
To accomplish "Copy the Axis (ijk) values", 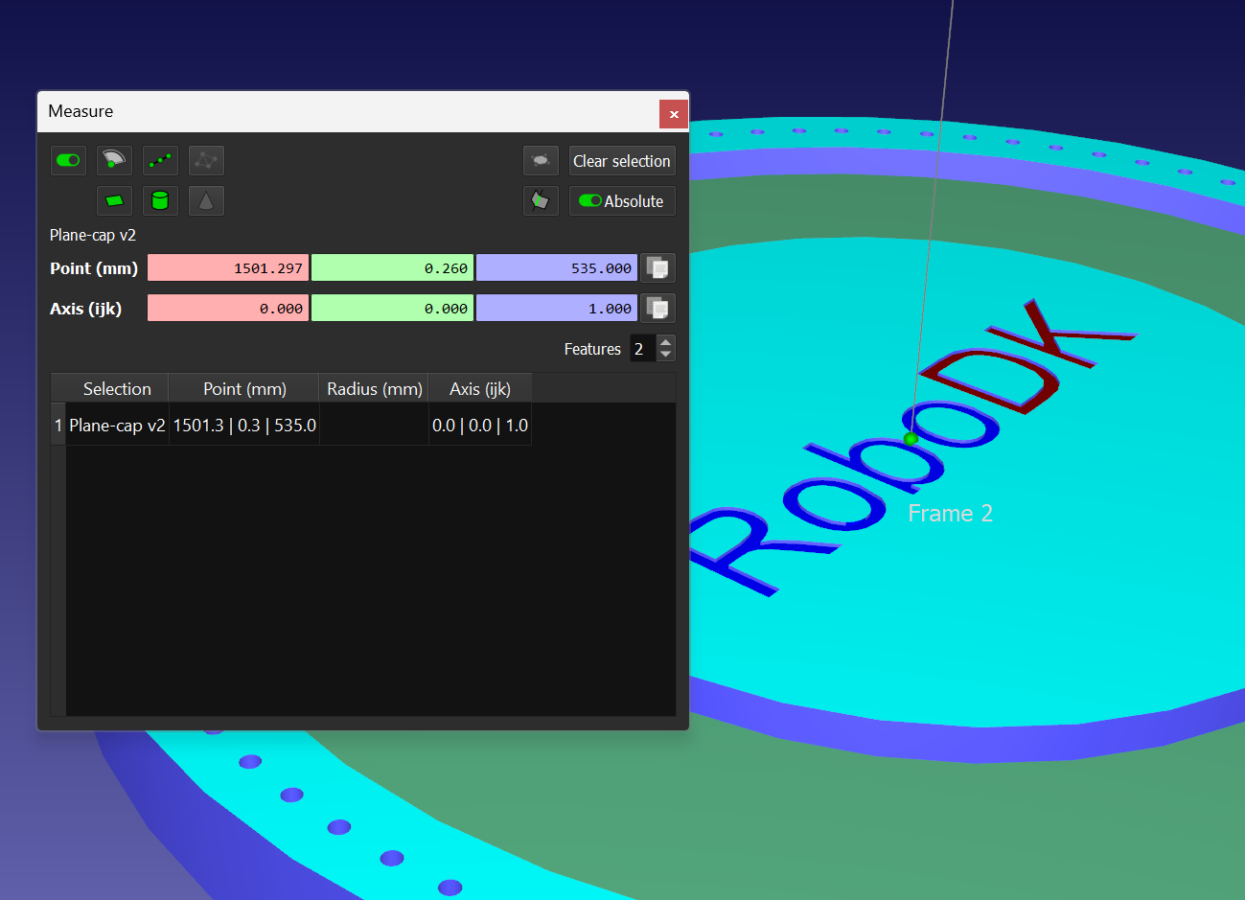I will pyautogui.click(x=657, y=309).
